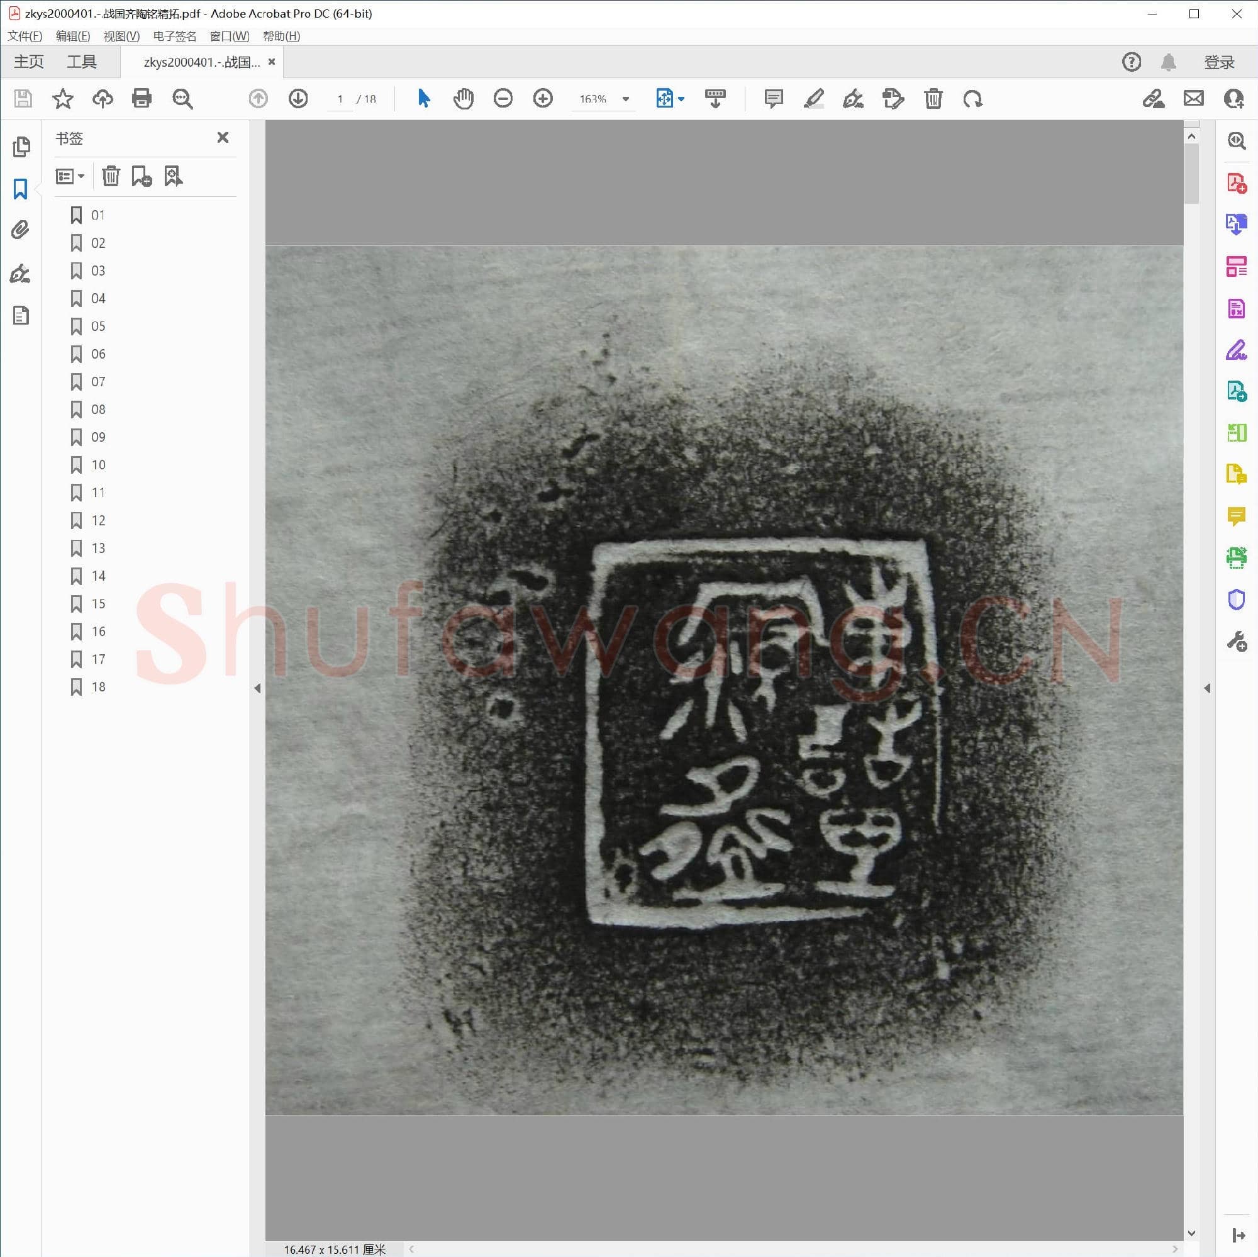Screen dimensions: 1258x1257
Task: Click the Zoom Out minus icon
Action: click(503, 98)
